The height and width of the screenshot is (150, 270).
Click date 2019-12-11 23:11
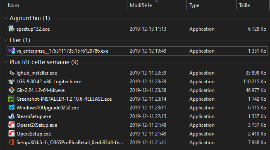[x=148, y=108]
